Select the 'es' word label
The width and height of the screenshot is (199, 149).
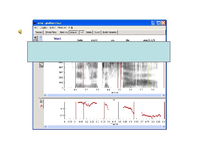[113, 40]
